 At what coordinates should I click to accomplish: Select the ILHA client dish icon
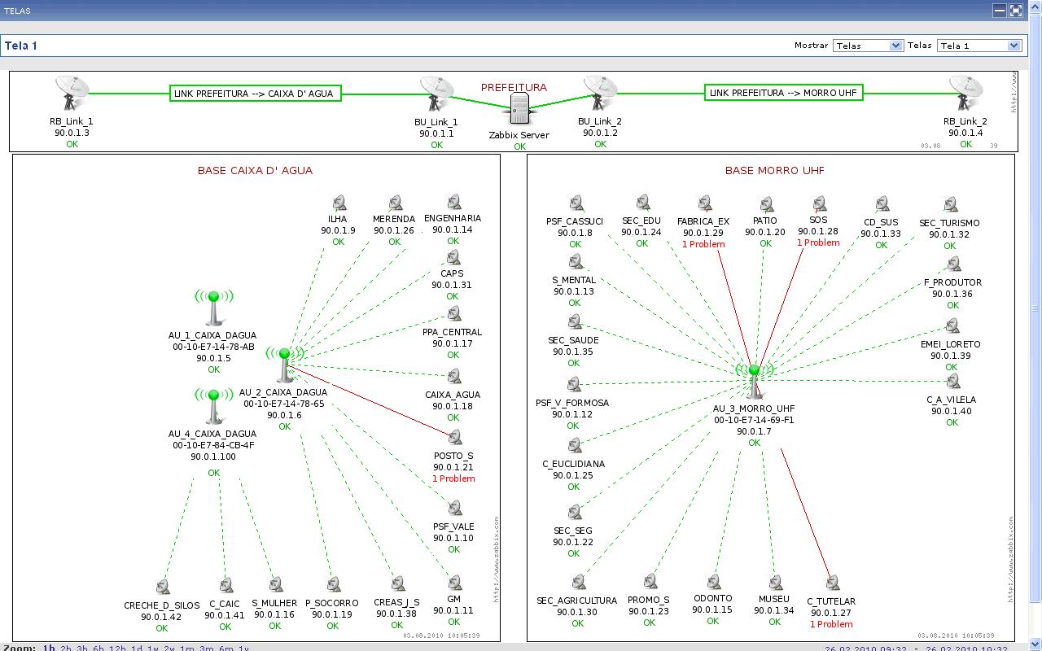(x=339, y=203)
